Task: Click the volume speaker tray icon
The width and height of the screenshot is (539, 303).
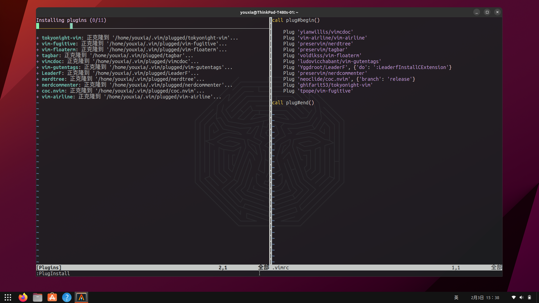Action: click(x=521, y=297)
